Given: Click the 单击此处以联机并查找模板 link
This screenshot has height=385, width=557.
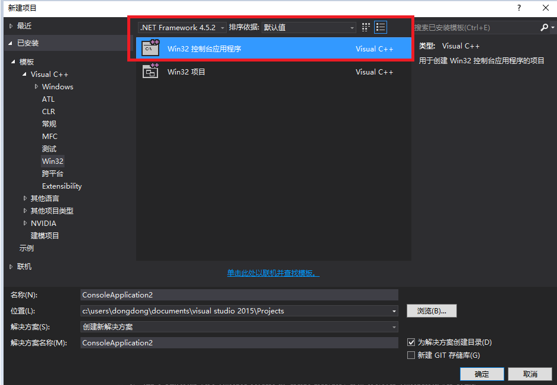Looking at the screenshot, I should pyautogui.click(x=273, y=273).
